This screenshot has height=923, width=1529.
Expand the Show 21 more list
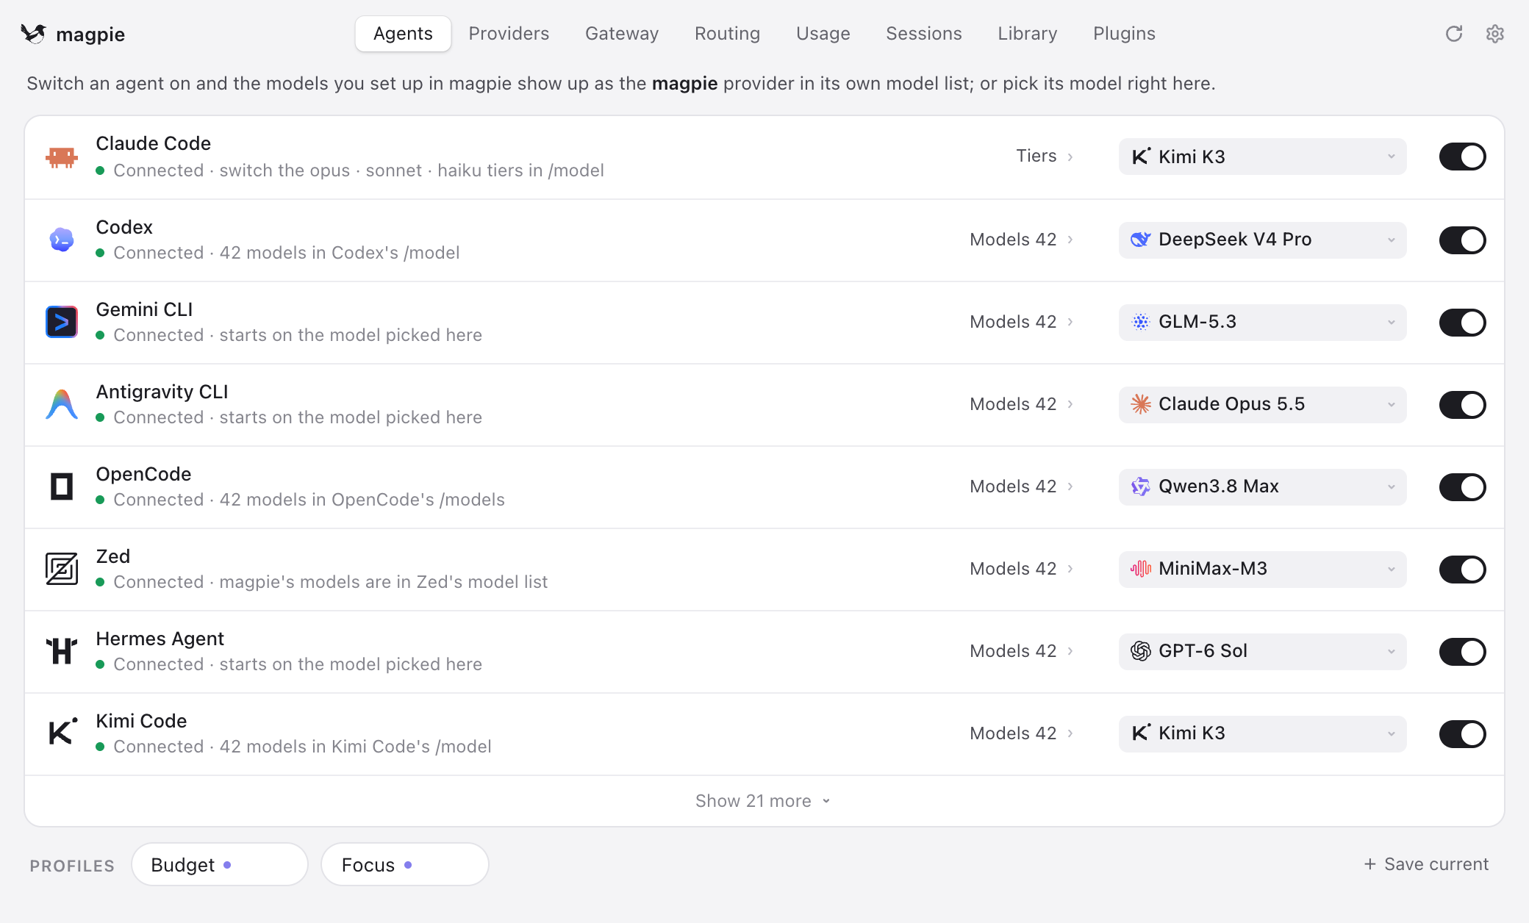tap(763, 801)
